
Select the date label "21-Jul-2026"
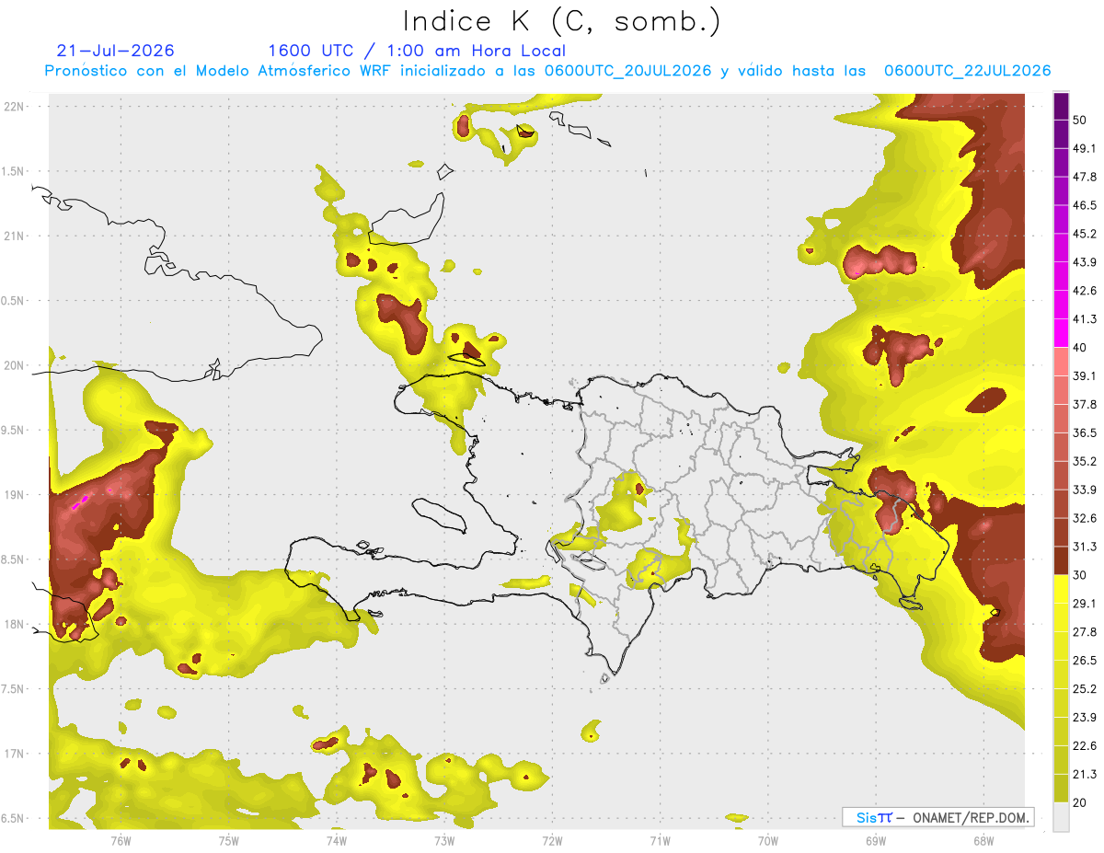click(115, 51)
